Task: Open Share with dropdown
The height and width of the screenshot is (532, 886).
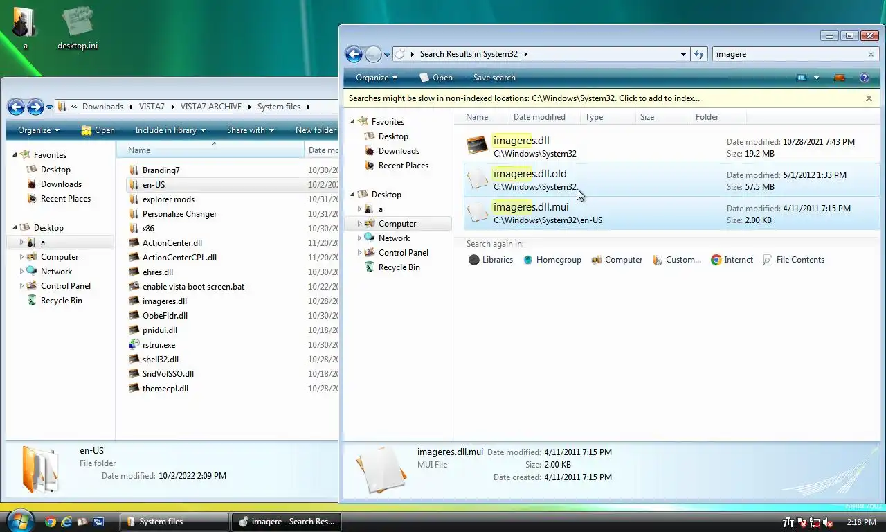Action: [x=250, y=130]
